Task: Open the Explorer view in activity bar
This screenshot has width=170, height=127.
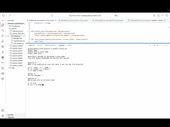Action: tap(3, 25)
